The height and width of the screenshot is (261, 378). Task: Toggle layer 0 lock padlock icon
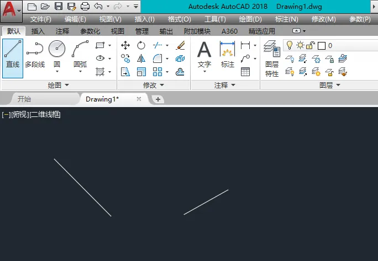pyautogui.click(x=311, y=45)
